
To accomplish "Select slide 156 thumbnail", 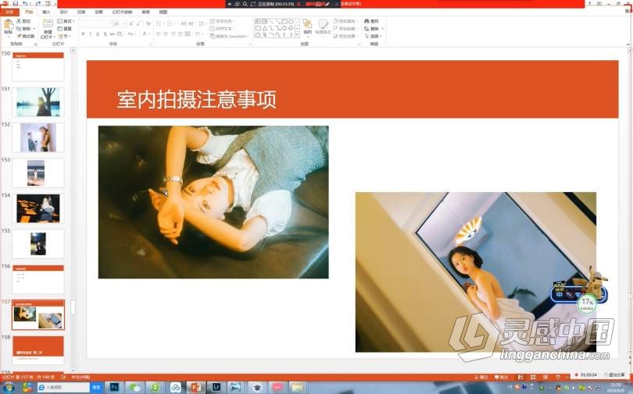I will point(38,279).
